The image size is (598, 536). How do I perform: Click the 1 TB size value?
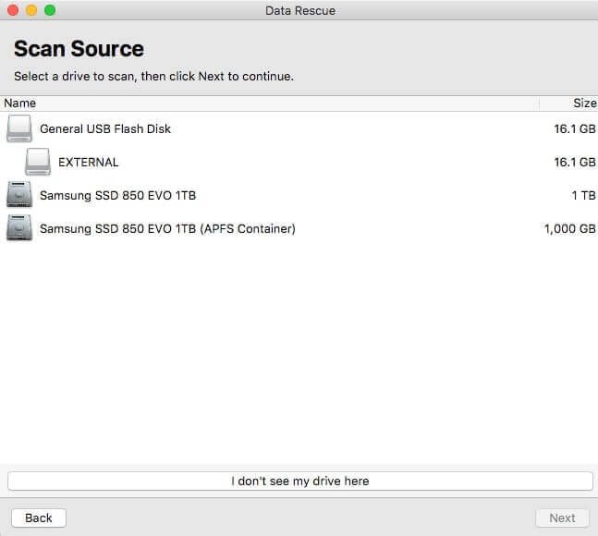pyautogui.click(x=583, y=195)
